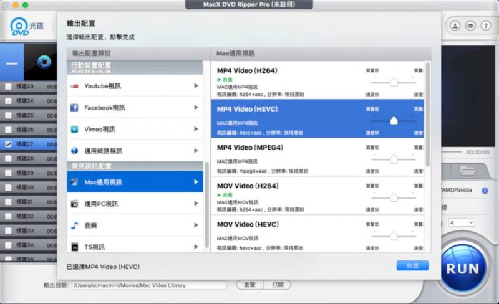499x304 pixels.
Task: Tick the 標題28 checkbox
Action: (8, 158)
